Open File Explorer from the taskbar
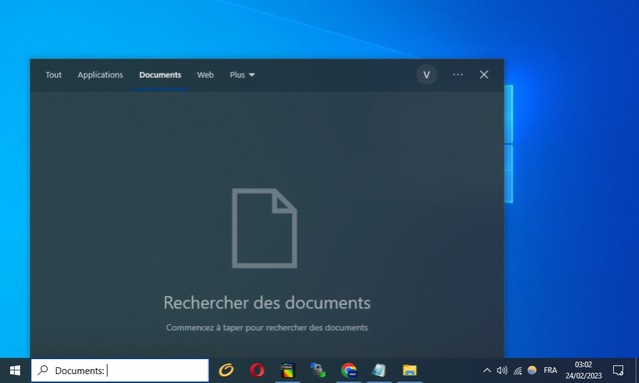Screen dimensions: 639x383 (409, 370)
